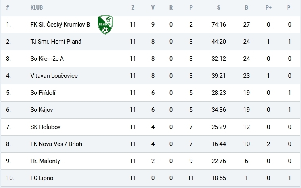
Task: Click the Z matches column header
Action: click(133, 8)
